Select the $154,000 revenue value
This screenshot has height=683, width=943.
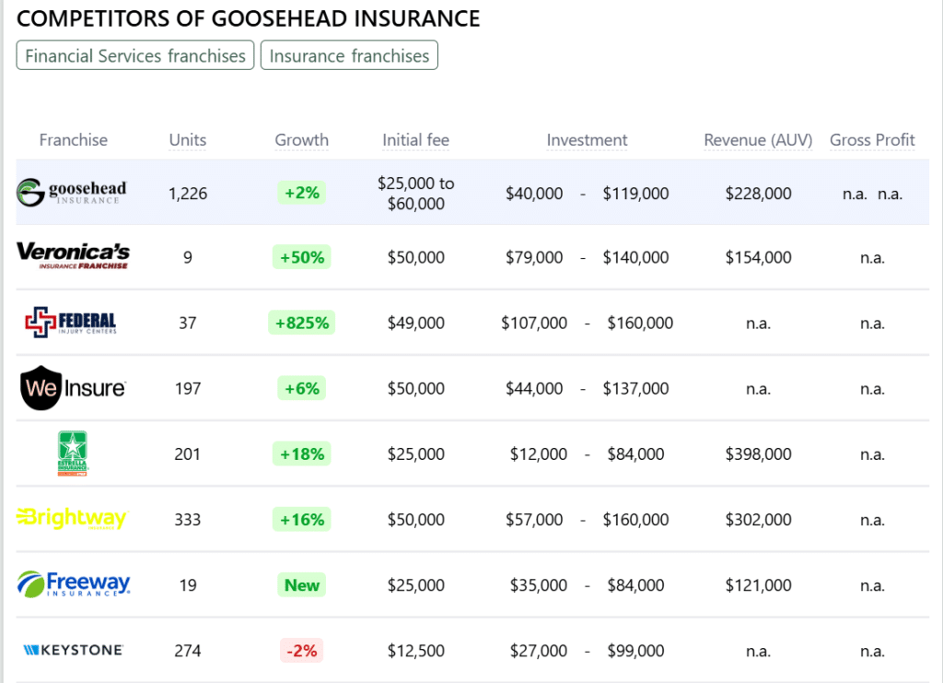click(758, 257)
